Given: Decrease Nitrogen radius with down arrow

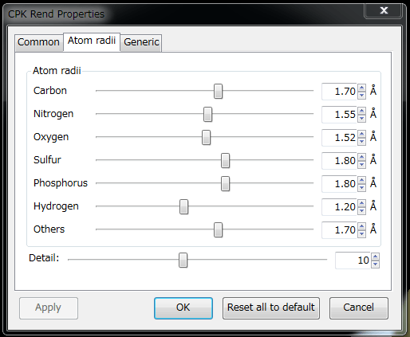Looking at the screenshot, I should click(x=361, y=118).
